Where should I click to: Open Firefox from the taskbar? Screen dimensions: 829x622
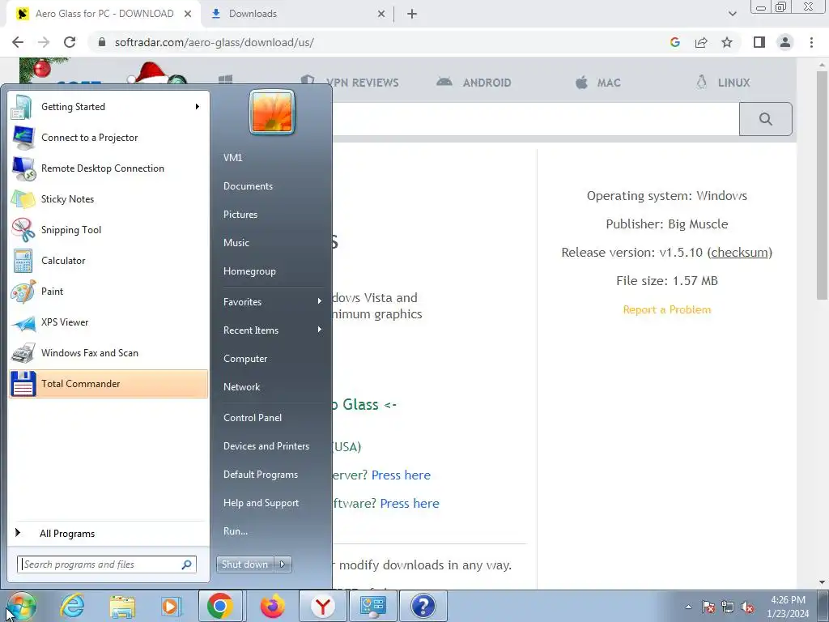click(x=272, y=606)
